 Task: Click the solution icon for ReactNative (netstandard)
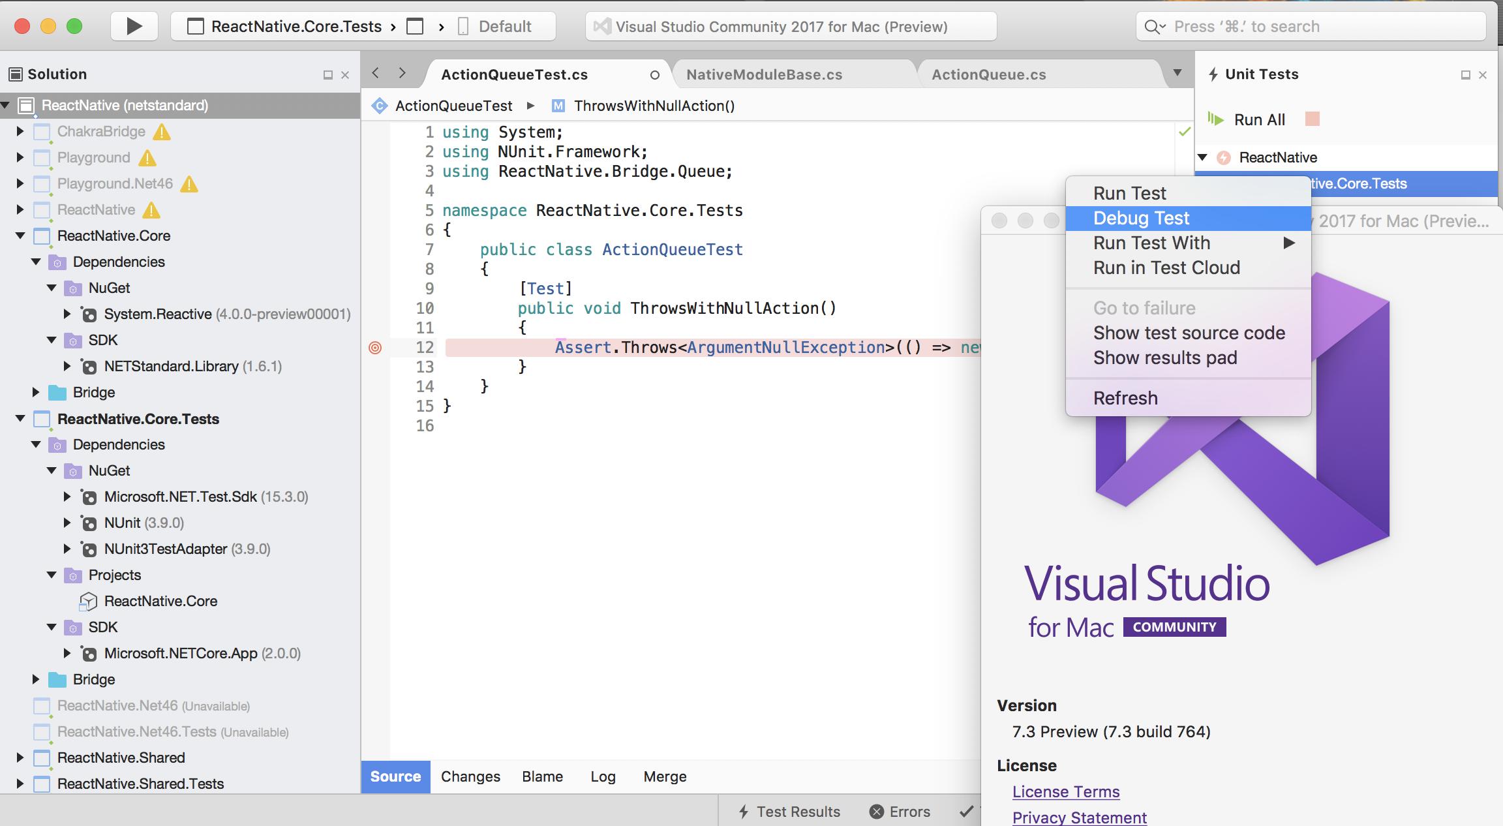point(25,106)
